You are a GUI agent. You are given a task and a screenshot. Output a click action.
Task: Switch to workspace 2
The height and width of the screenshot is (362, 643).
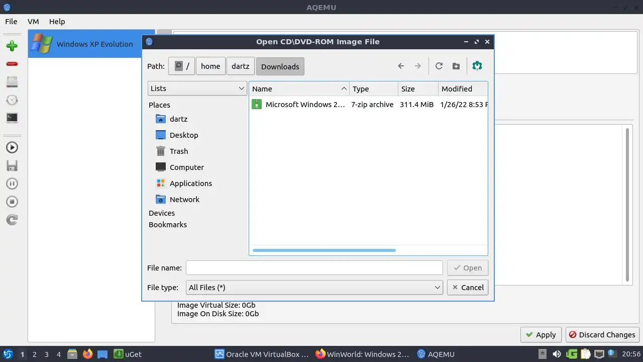coord(34,354)
